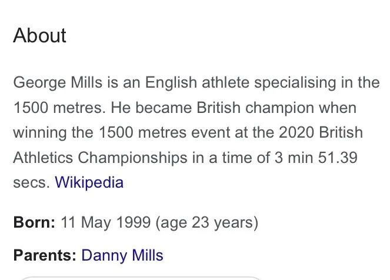Open the Wikipedia source link
390x280 pixels.
(x=89, y=182)
